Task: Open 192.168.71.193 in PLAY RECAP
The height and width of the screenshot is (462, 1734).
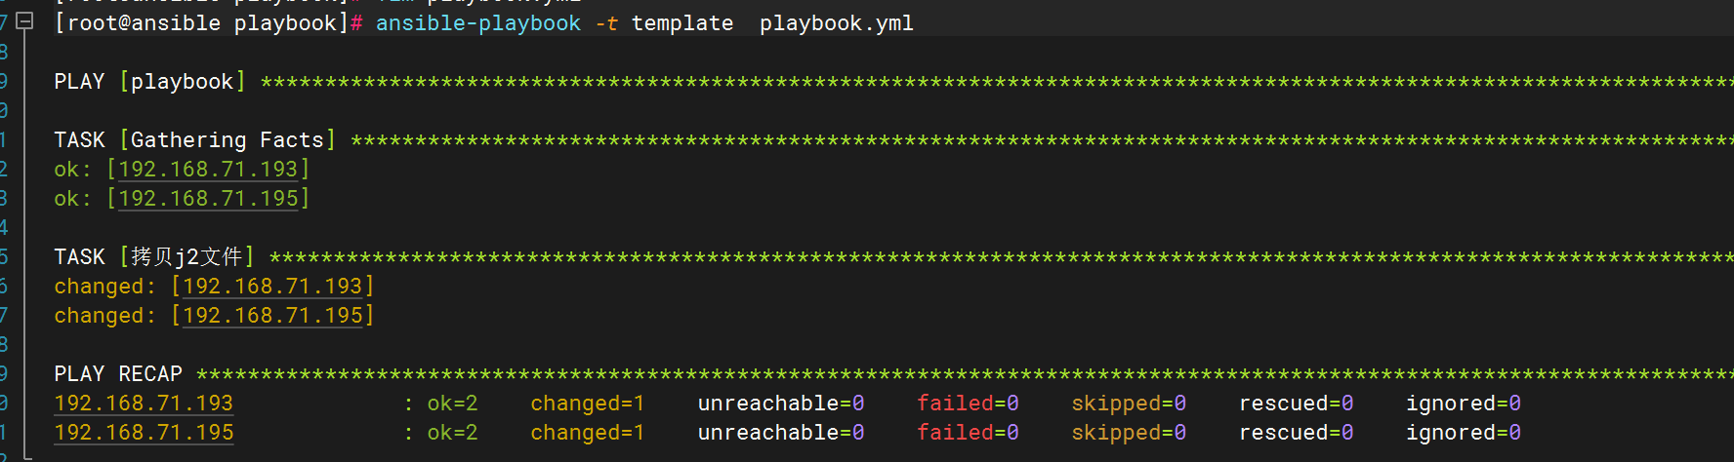Action: (x=144, y=404)
